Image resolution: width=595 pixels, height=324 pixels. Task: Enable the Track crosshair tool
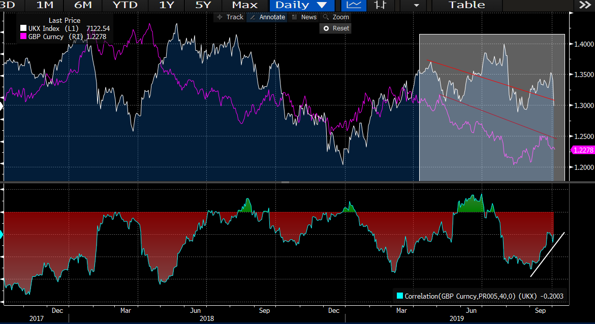[x=230, y=17]
